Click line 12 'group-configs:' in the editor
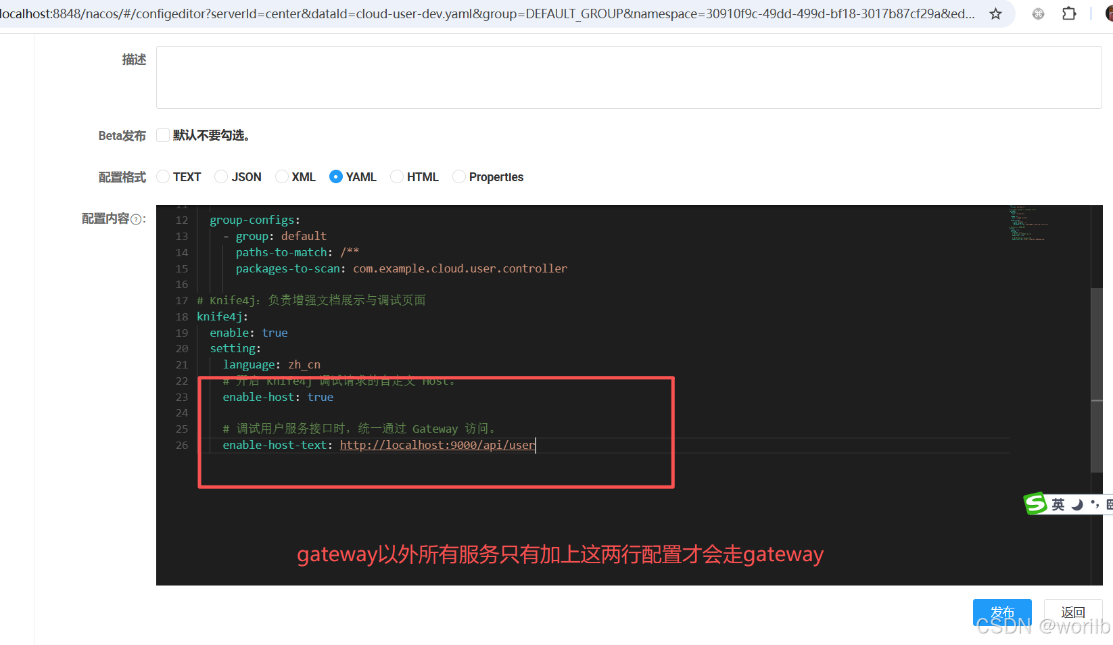 (255, 220)
